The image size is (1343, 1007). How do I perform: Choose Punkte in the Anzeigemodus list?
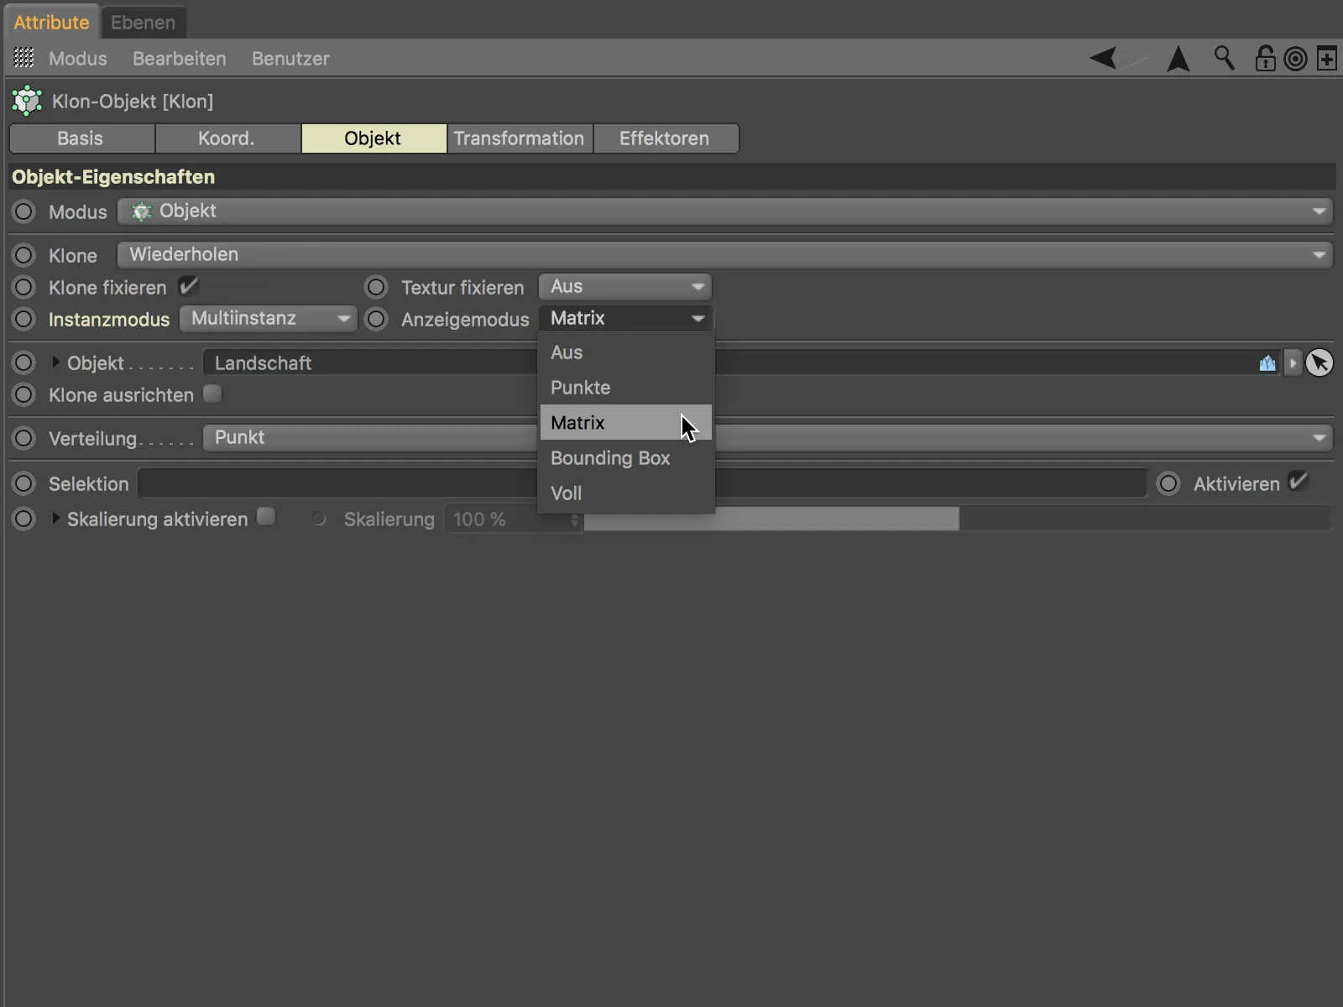(625, 388)
